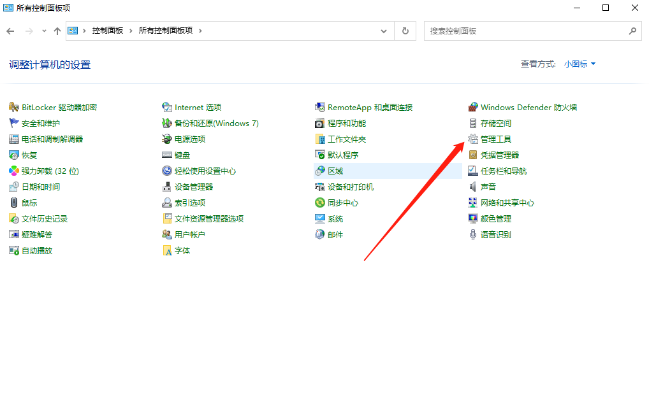Open the 查看方式 小图标 dropdown

579,64
